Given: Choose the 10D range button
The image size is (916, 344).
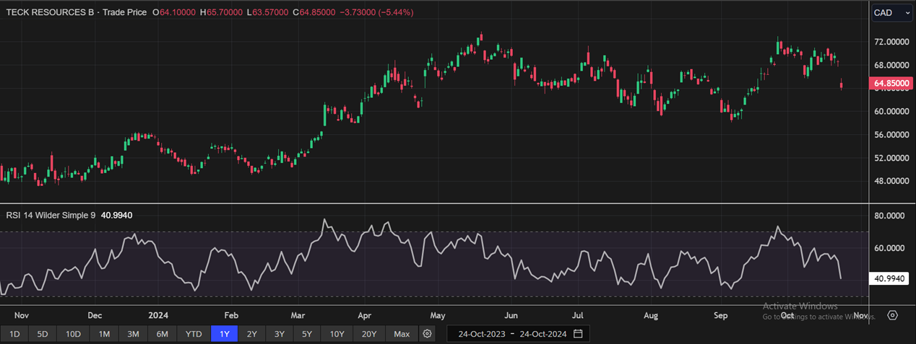Looking at the screenshot, I should click(x=73, y=334).
